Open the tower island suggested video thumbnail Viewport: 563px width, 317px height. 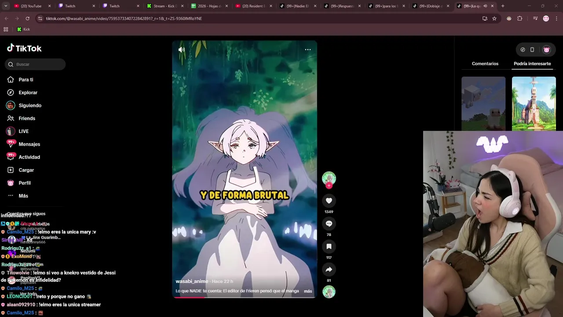pyautogui.click(x=534, y=104)
